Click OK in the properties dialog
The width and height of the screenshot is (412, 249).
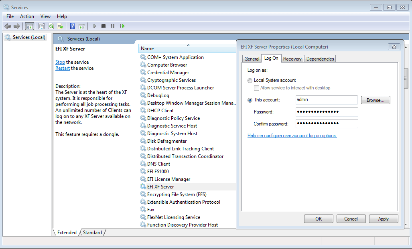point(319,219)
